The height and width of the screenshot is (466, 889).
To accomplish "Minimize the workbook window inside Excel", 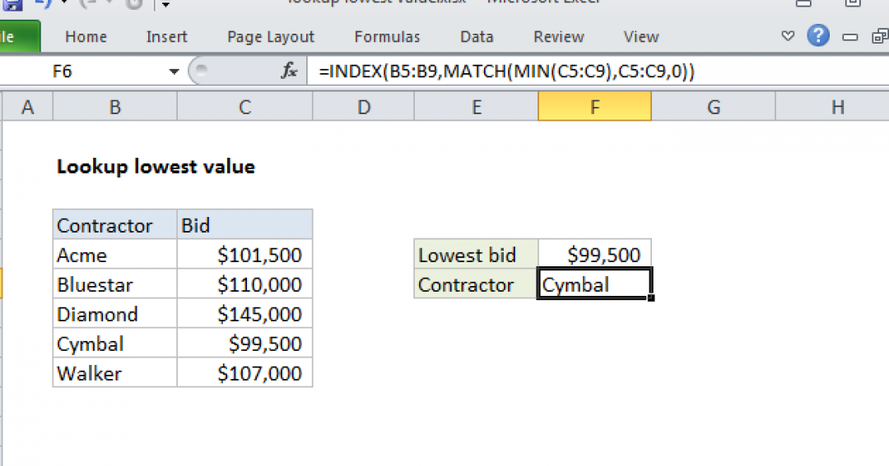I will pyautogui.click(x=850, y=37).
